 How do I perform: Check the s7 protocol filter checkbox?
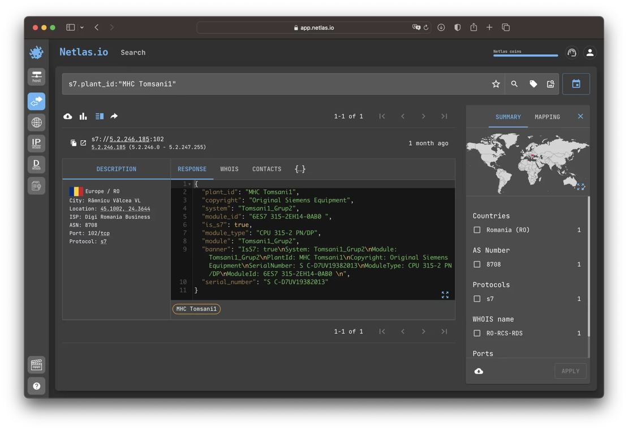tap(477, 298)
